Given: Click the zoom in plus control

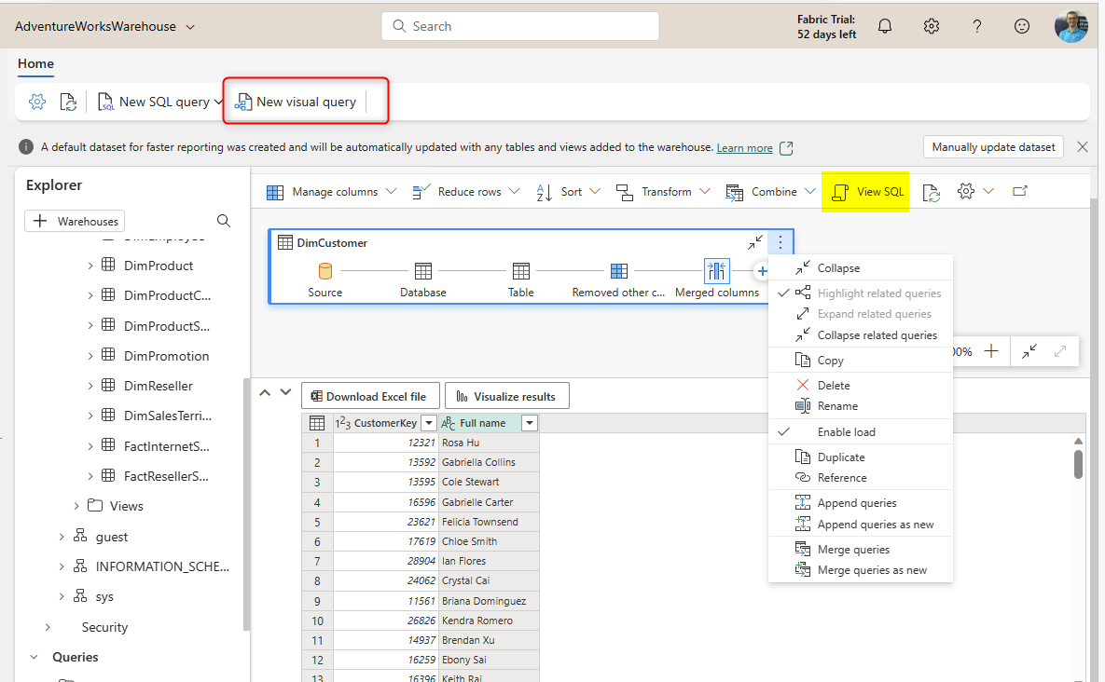Looking at the screenshot, I should (x=991, y=351).
